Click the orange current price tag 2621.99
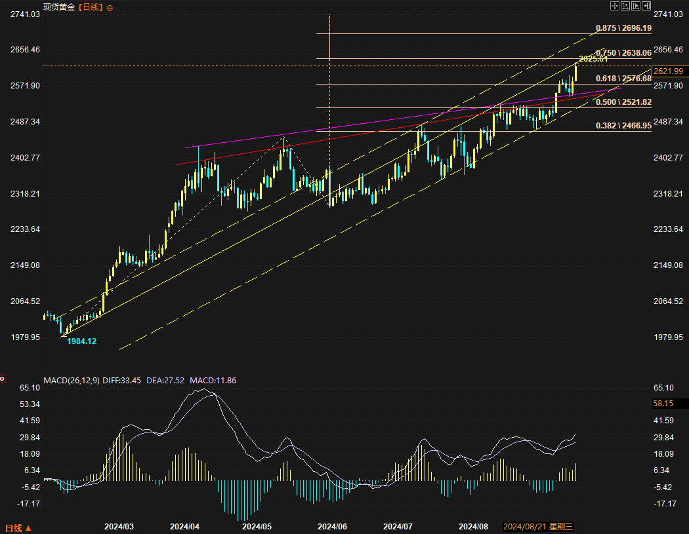 pyautogui.click(x=669, y=71)
